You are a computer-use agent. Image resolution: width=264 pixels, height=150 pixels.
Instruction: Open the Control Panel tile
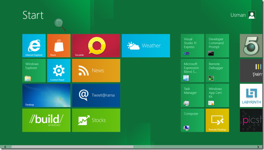pyautogui.click(x=59, y=70)
